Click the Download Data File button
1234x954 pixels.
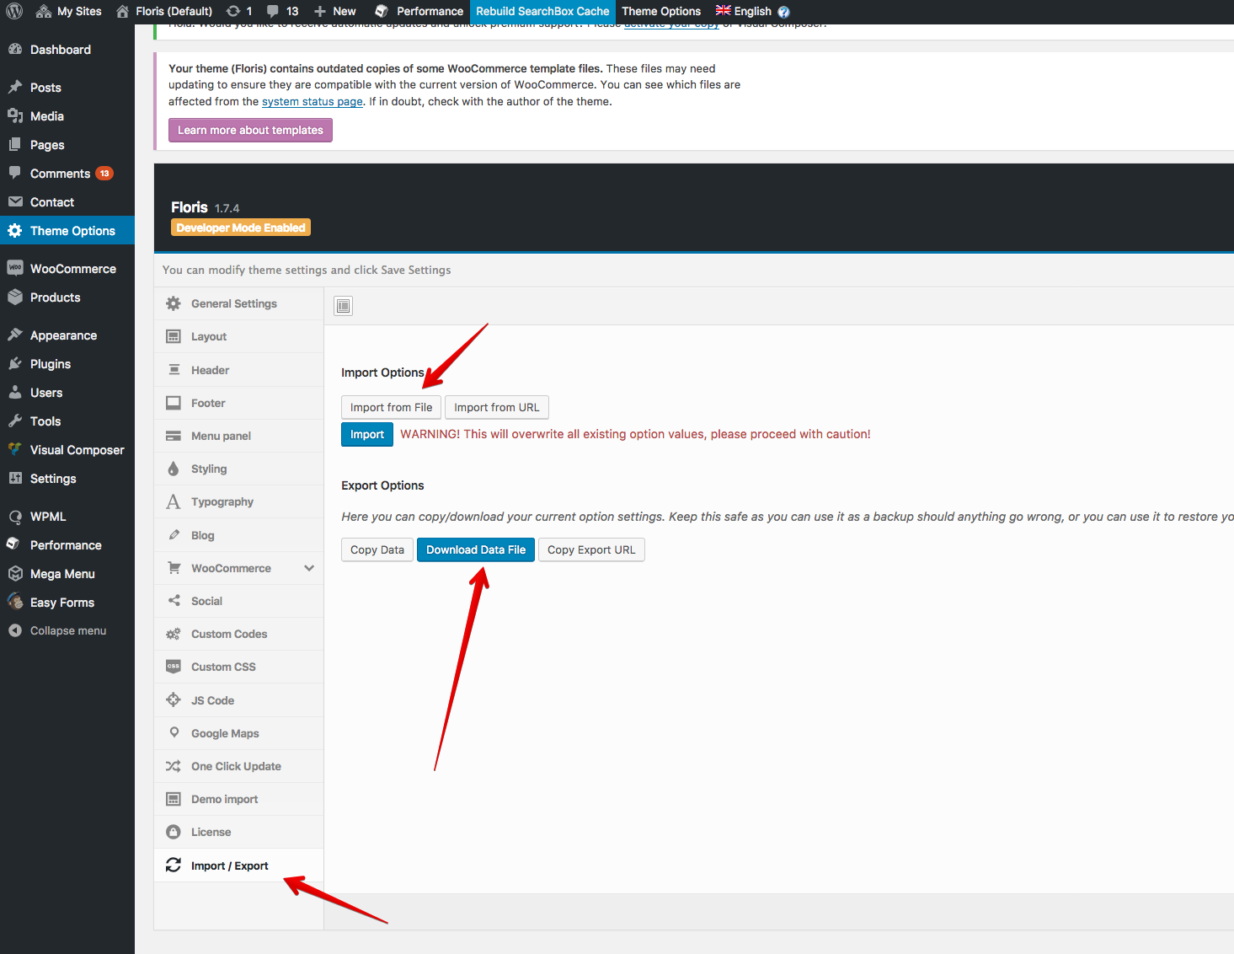click(476, 549)
